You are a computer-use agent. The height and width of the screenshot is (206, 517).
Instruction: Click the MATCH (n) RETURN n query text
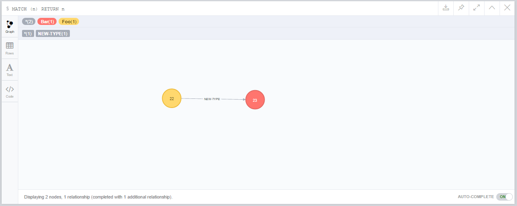click(x=38, y=9)
